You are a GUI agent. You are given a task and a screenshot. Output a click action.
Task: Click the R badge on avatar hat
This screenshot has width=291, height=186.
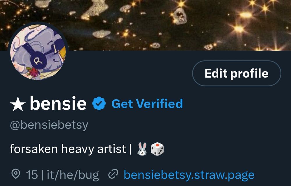[38, 61]
